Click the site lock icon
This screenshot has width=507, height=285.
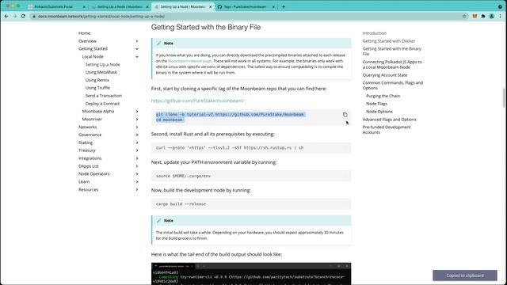click(x=34, y=16)
